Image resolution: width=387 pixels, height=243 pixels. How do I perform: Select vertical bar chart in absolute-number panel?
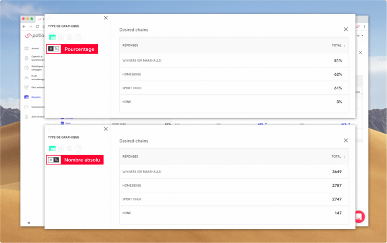(61, 148)
